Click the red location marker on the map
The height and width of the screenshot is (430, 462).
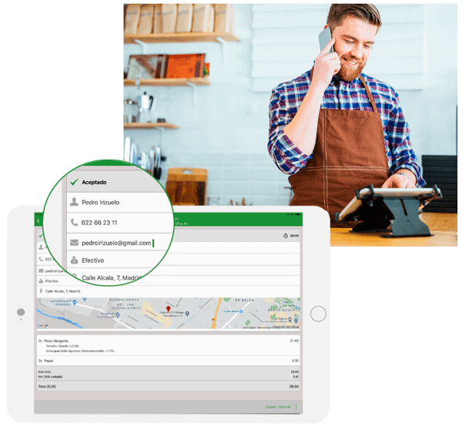[x=169, y=310]
